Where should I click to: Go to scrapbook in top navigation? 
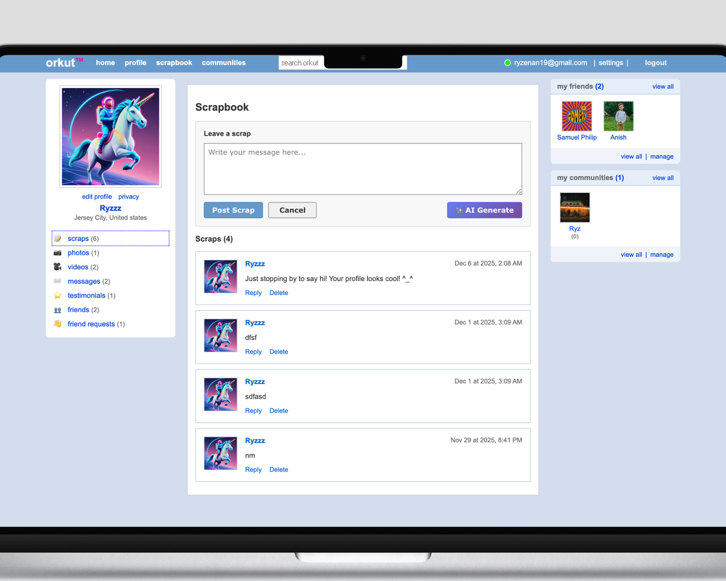174,63
